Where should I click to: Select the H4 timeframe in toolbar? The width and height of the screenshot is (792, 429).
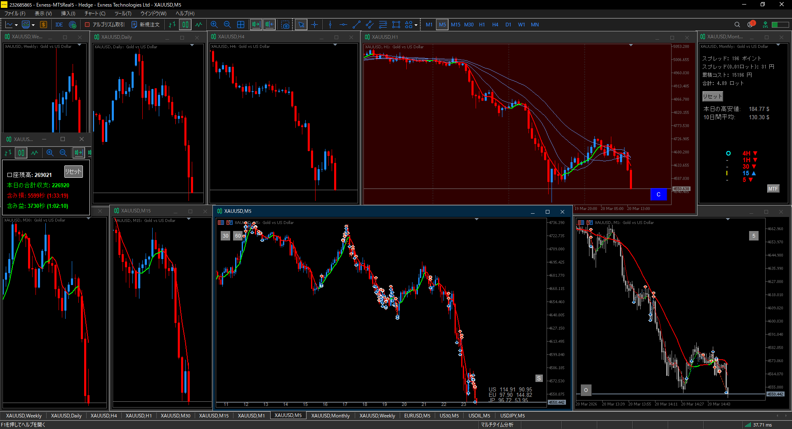coord(495,25)
